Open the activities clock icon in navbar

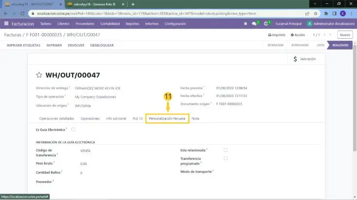pyautogui.click(x=266, y=23)
